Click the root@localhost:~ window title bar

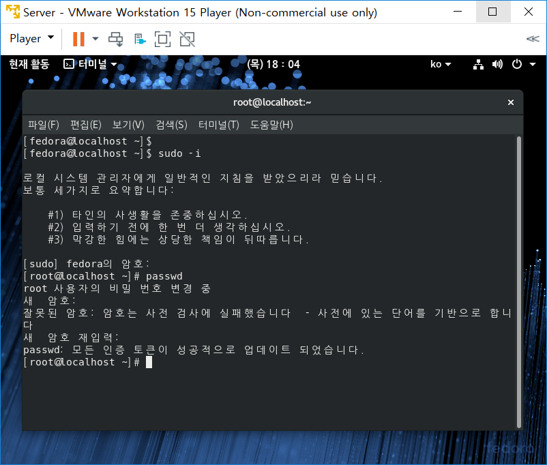pos(272,102)
